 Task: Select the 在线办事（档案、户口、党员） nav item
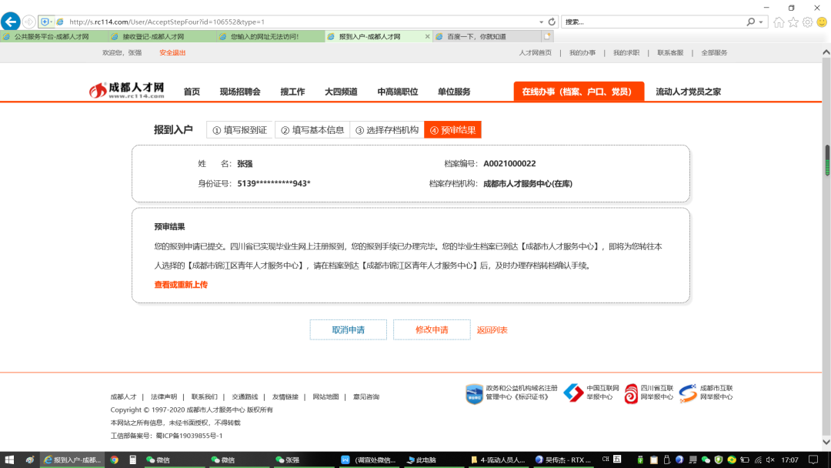click(x=578, y=92)
